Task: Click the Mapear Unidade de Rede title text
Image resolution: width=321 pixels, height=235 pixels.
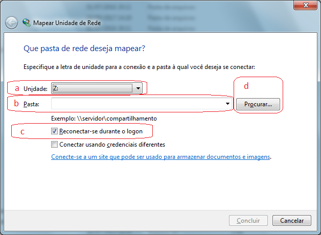Action: pyautogui.click(x=67, y=23)
